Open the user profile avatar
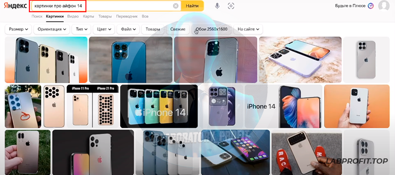Image resolution: width=395 pixels, height=175 pixels. [384, 6]
